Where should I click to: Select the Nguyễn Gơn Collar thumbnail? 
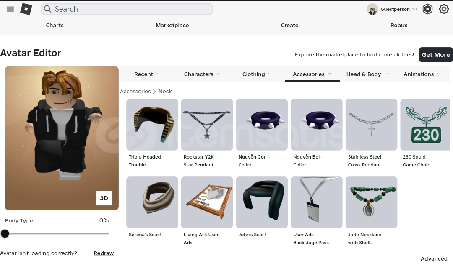coord(262,124)
